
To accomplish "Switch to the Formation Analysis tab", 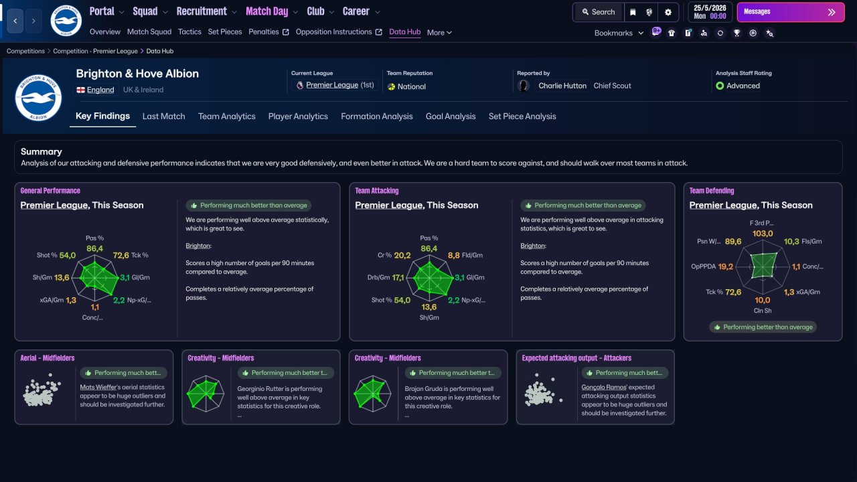I will point(377,116).
